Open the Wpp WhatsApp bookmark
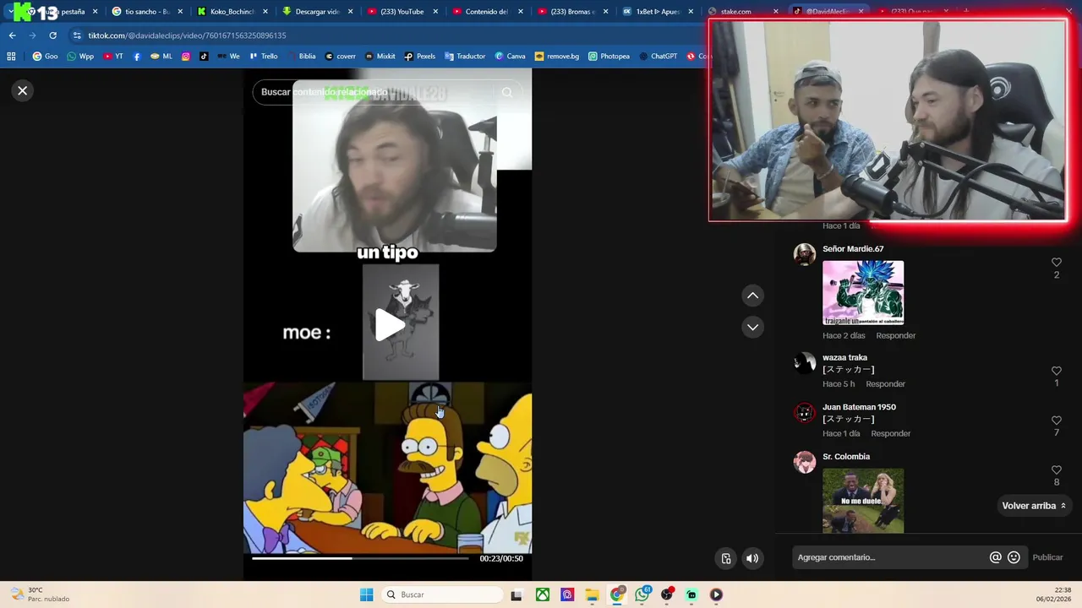 coord(80,57)
